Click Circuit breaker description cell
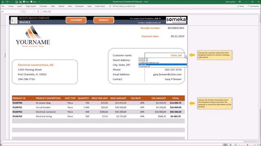Image resolution: width=261 pixels, height=146 pixels. (43, 107)
